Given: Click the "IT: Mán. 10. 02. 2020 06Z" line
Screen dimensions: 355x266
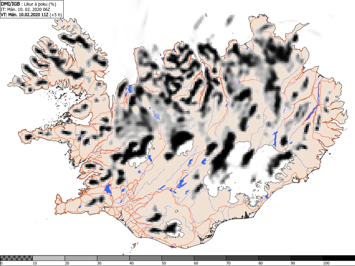Looking at the screenshot, I should [25, 10].
